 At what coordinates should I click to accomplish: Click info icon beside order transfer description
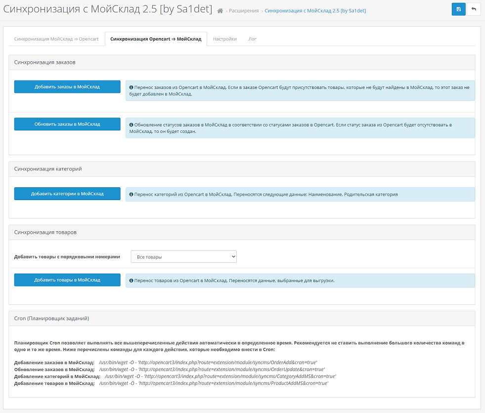click(131, 87)
